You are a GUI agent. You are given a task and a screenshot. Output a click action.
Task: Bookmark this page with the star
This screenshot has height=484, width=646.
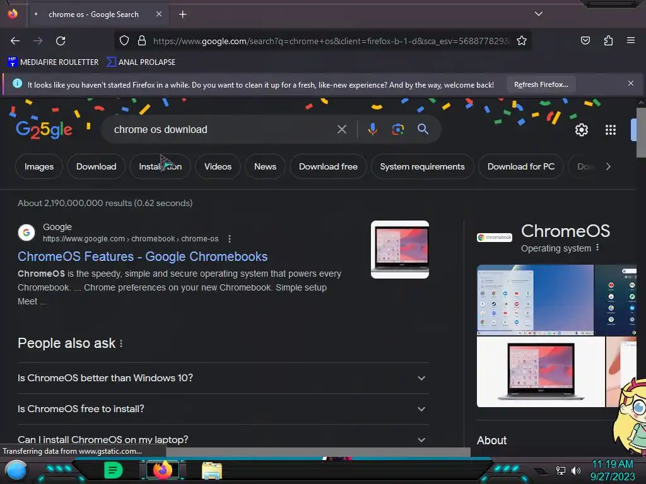click(x=522, y=41)
